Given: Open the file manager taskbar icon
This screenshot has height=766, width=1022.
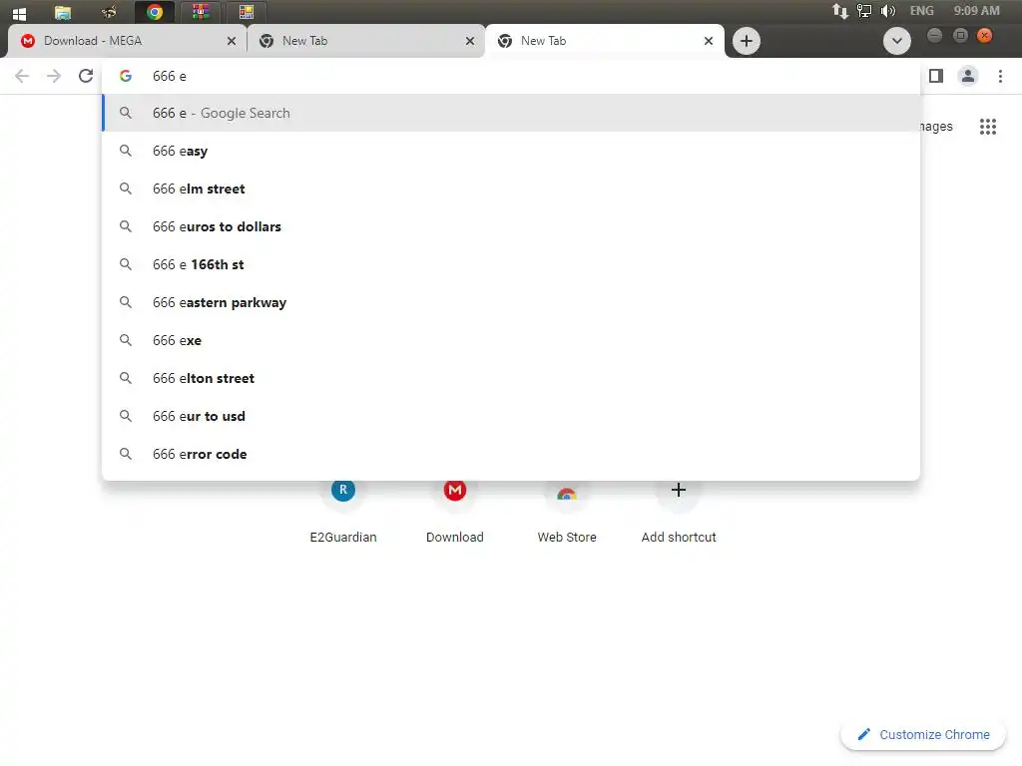Looking at the screenshot, I should pyautogui.click(x=63, y=12).
